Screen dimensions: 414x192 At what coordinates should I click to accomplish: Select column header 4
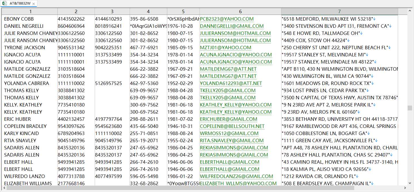pyautogui.click(x=148, y=11)
